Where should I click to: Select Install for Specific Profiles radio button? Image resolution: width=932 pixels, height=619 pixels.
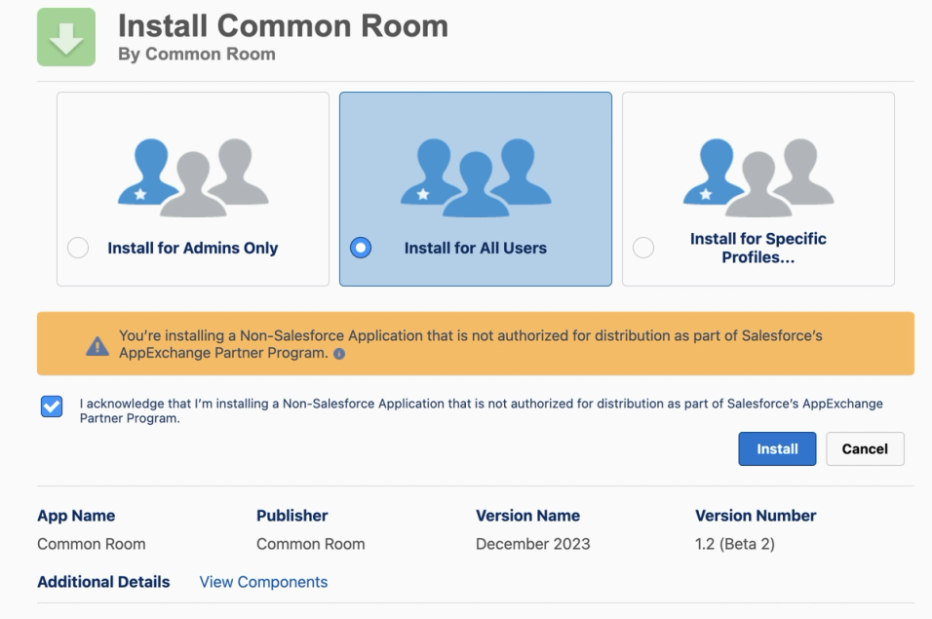pyautogui.click(x=643, y=248)
